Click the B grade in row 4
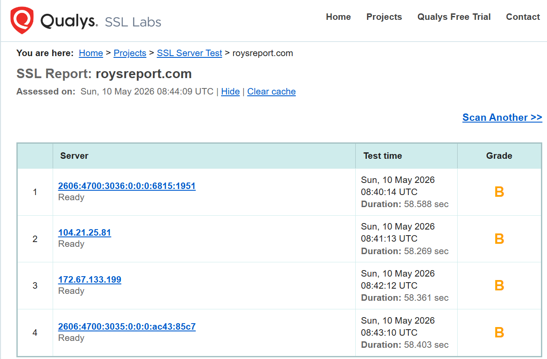547x359 pixels. [499, 333]
